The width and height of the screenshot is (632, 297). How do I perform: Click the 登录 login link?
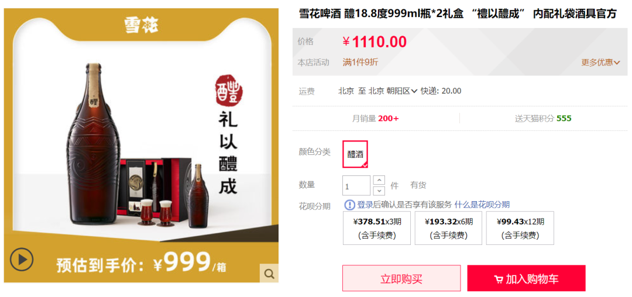coord(365,205)
